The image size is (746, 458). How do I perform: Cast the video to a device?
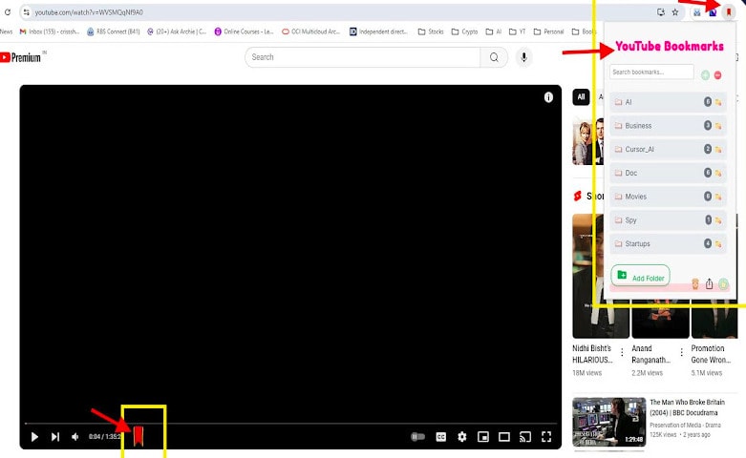(524, 437)
